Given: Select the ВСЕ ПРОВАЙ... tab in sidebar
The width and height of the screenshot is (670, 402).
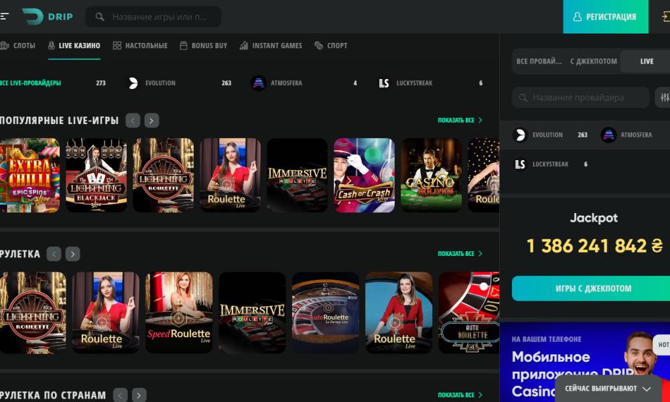Looking at the screenshot, I should 539,61.
